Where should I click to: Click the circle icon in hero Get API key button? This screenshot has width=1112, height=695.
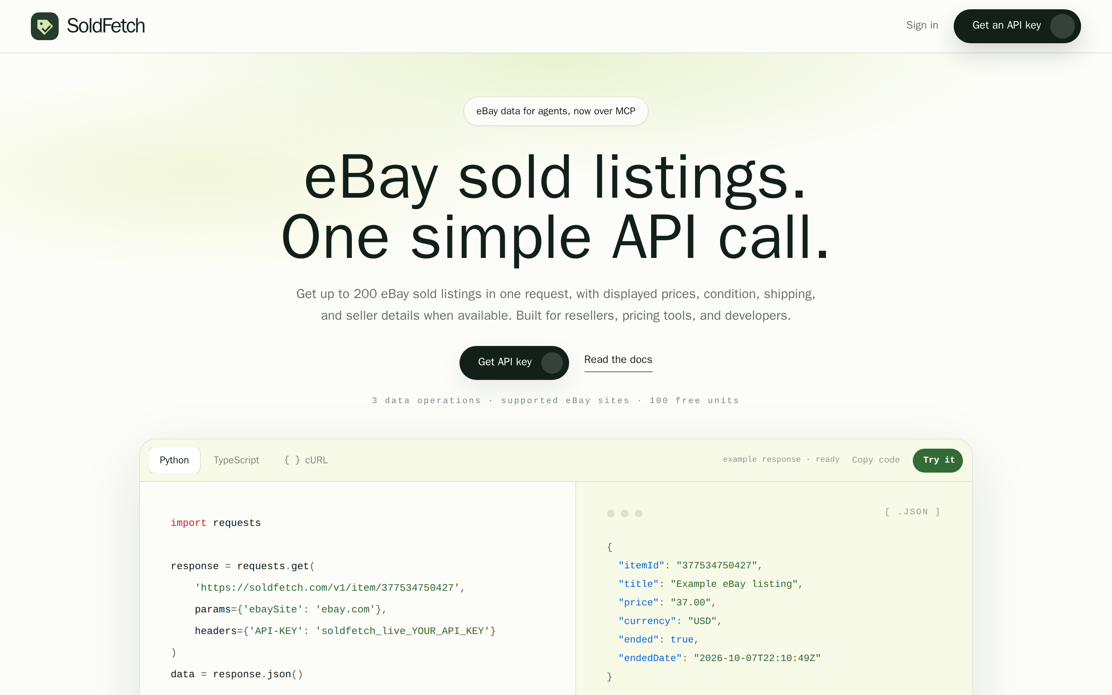(552, 363)
